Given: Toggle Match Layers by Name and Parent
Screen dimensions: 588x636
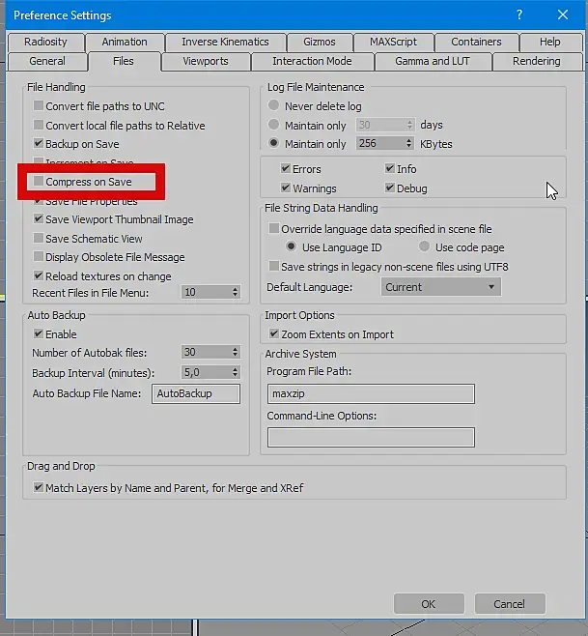Looking at the screenshot, I should coord(38,487).
